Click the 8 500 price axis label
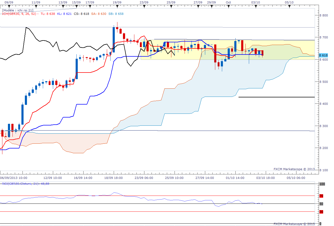Screen dimensions: 334x226 click(x=323, y=82)
